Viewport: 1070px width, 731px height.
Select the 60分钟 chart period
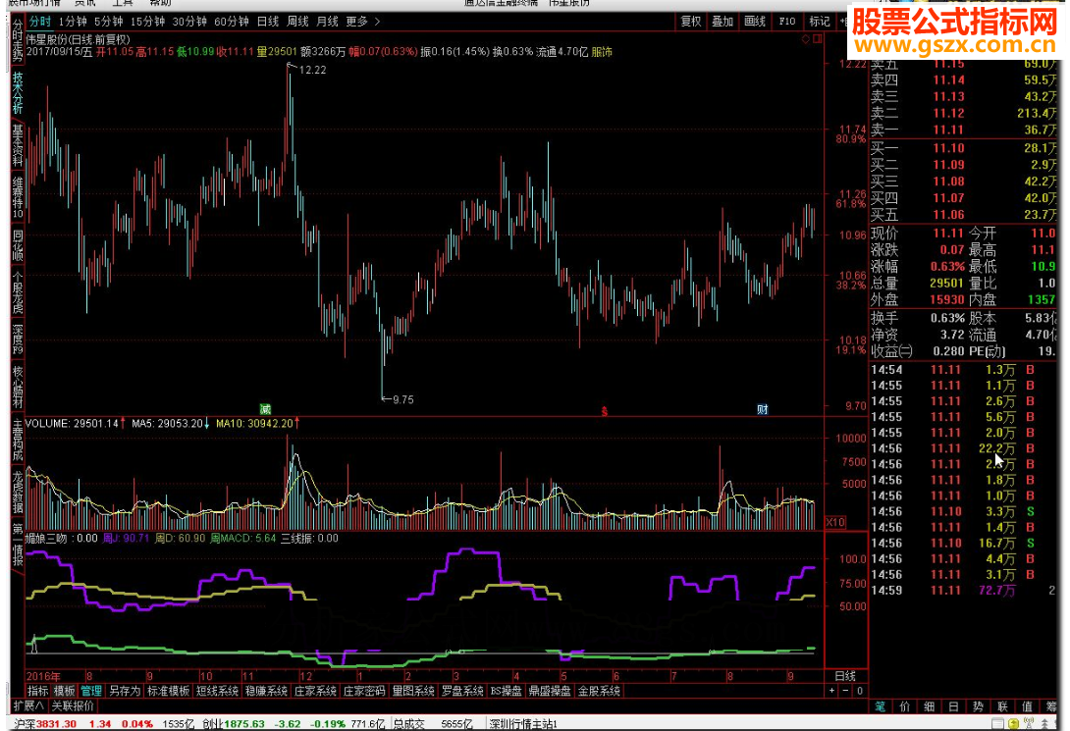(232, 22)
